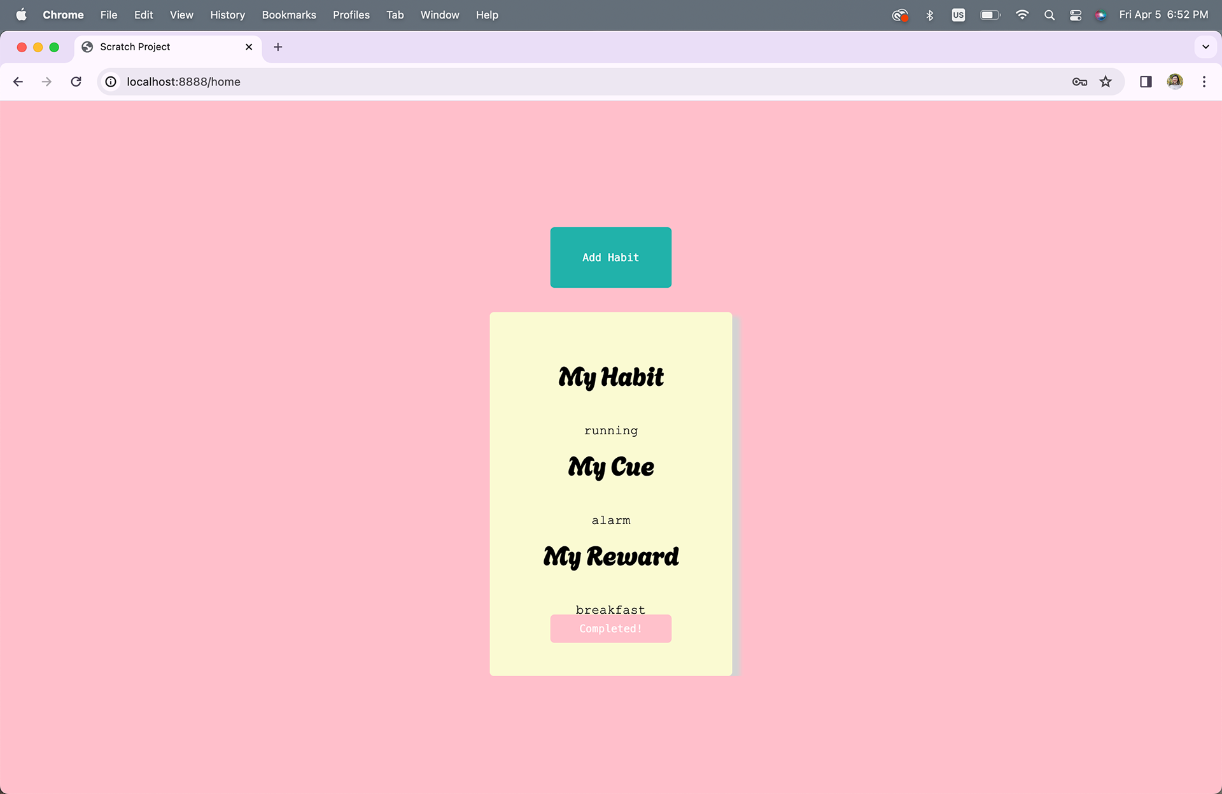Open macOS Spotlight search icon

1050,15
